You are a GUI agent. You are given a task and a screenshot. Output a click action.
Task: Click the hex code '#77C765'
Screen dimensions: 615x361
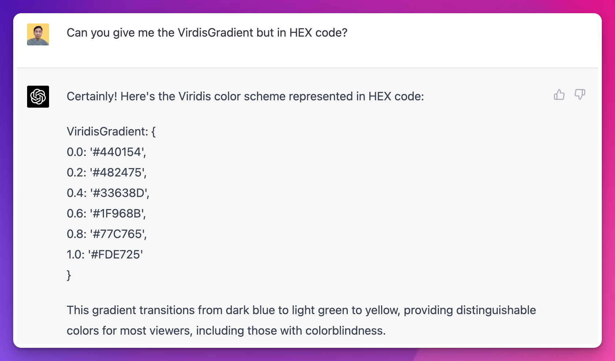click(x=118, y=234)
